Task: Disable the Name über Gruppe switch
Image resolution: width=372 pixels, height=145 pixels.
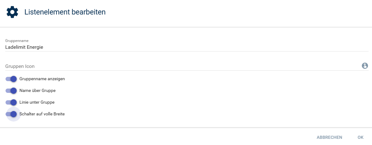Action: (11, 91)
